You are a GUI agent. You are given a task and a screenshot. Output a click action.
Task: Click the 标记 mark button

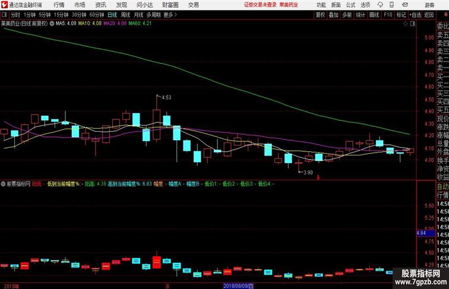pyautogui.click(x=401, y=15)
